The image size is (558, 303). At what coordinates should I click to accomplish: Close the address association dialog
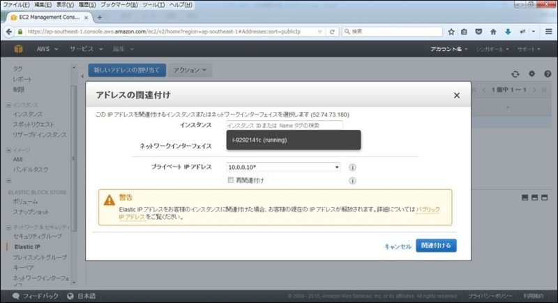pos(457,95)
